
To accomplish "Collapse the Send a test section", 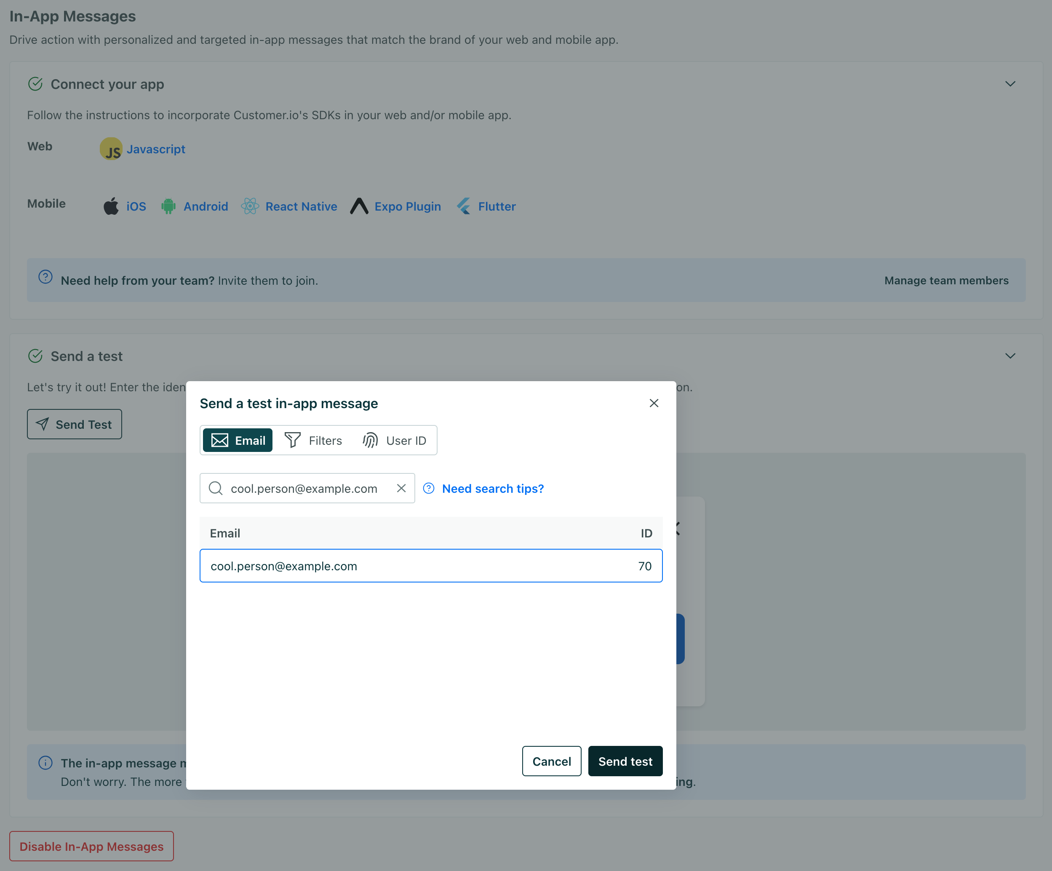I will 1010,356.
